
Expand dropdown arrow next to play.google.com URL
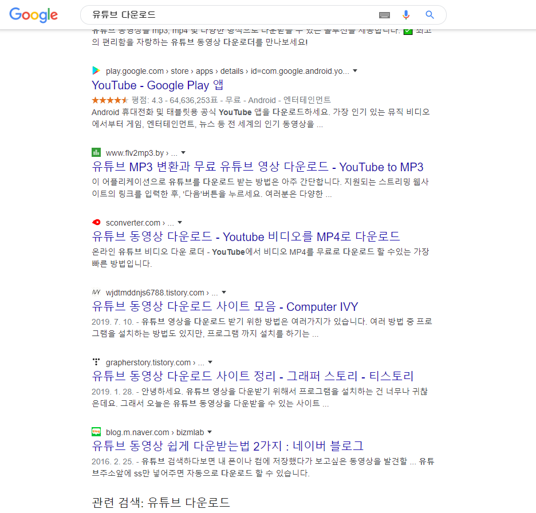(355, 71)
